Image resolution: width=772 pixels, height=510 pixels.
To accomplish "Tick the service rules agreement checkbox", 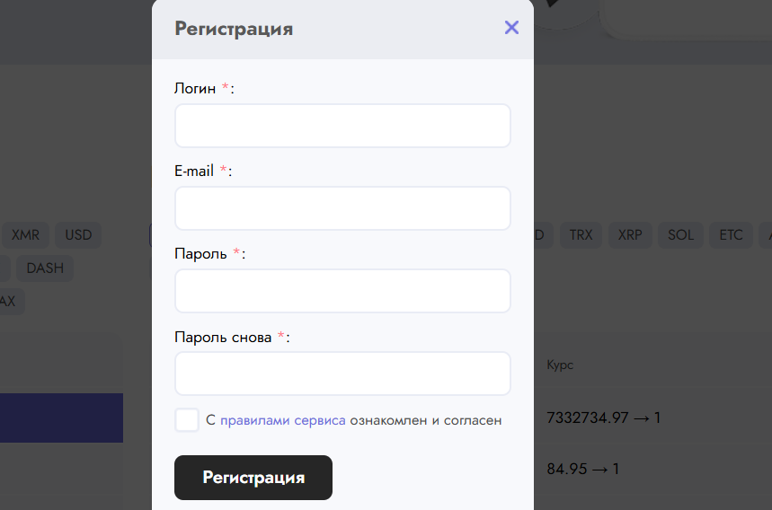I will click(x=187, y=420).
